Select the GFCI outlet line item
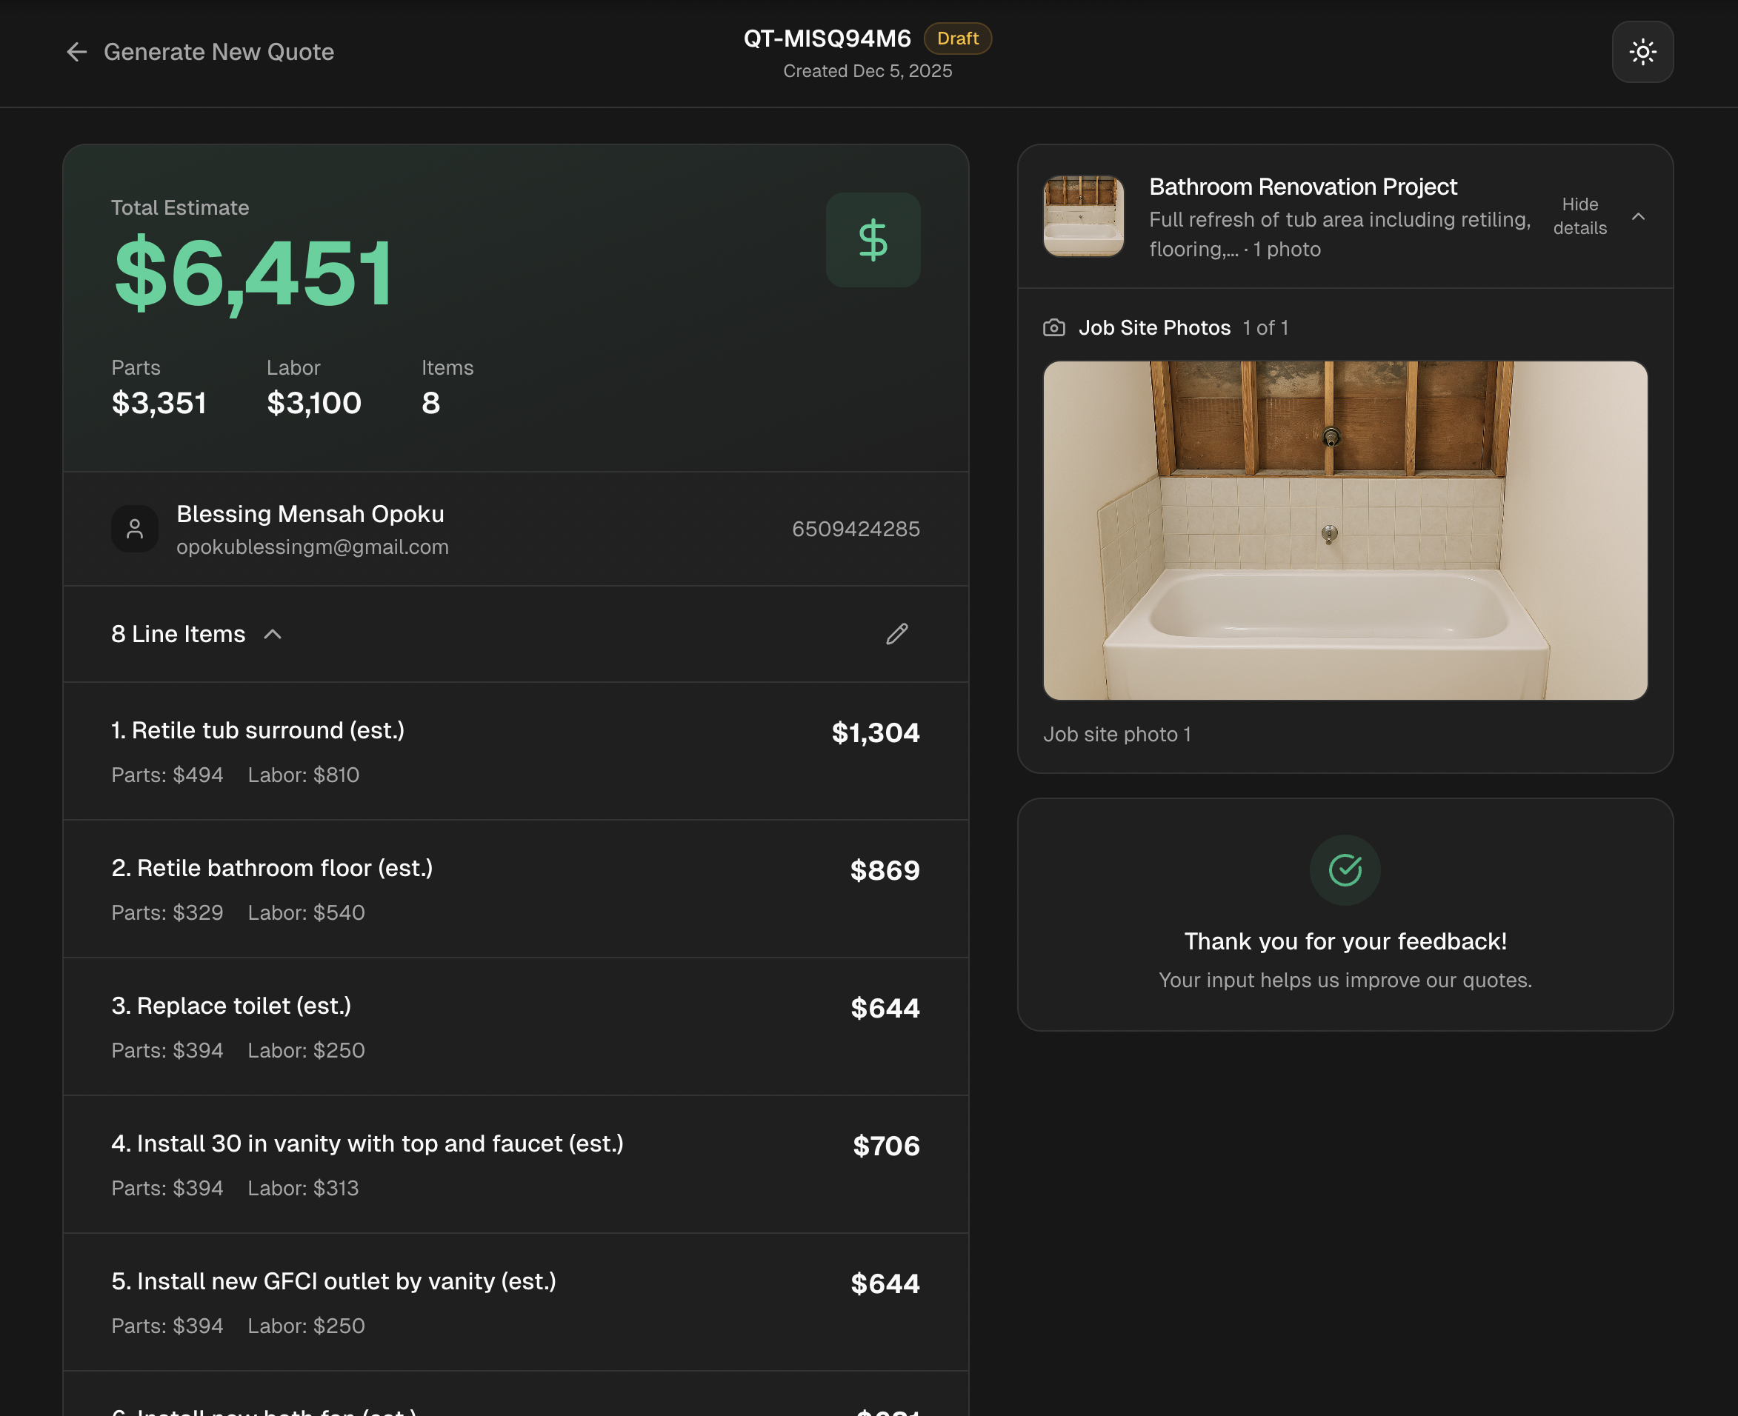Viewport: 1738px width, 1416px height. tap(333, 1281)
